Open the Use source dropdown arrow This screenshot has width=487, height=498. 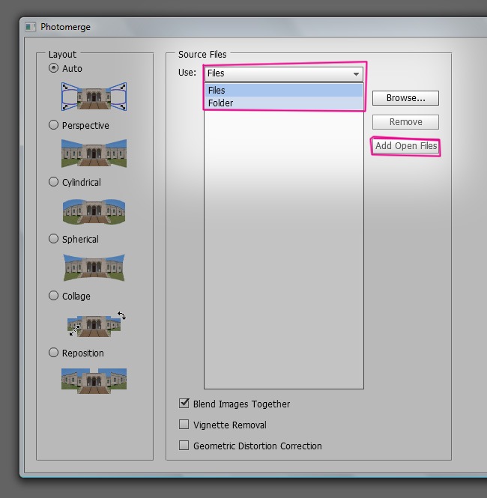356,74
